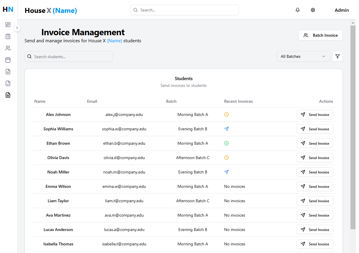
Task: Expand the sidebar with the chevron toggle
Action: [17, 28]
